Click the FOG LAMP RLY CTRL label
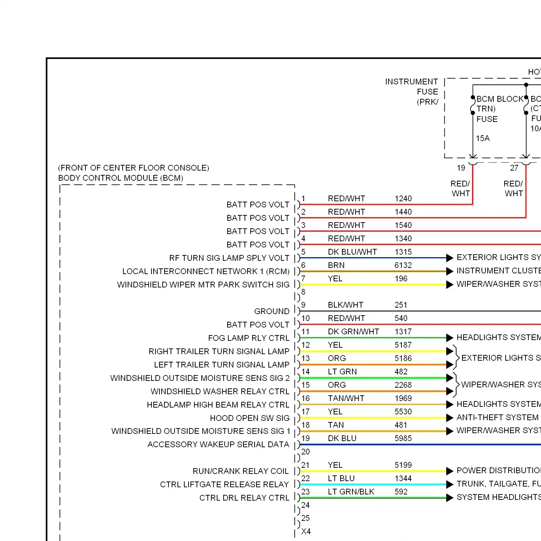Viewport: 541px width, 541px height. point(248,338)
